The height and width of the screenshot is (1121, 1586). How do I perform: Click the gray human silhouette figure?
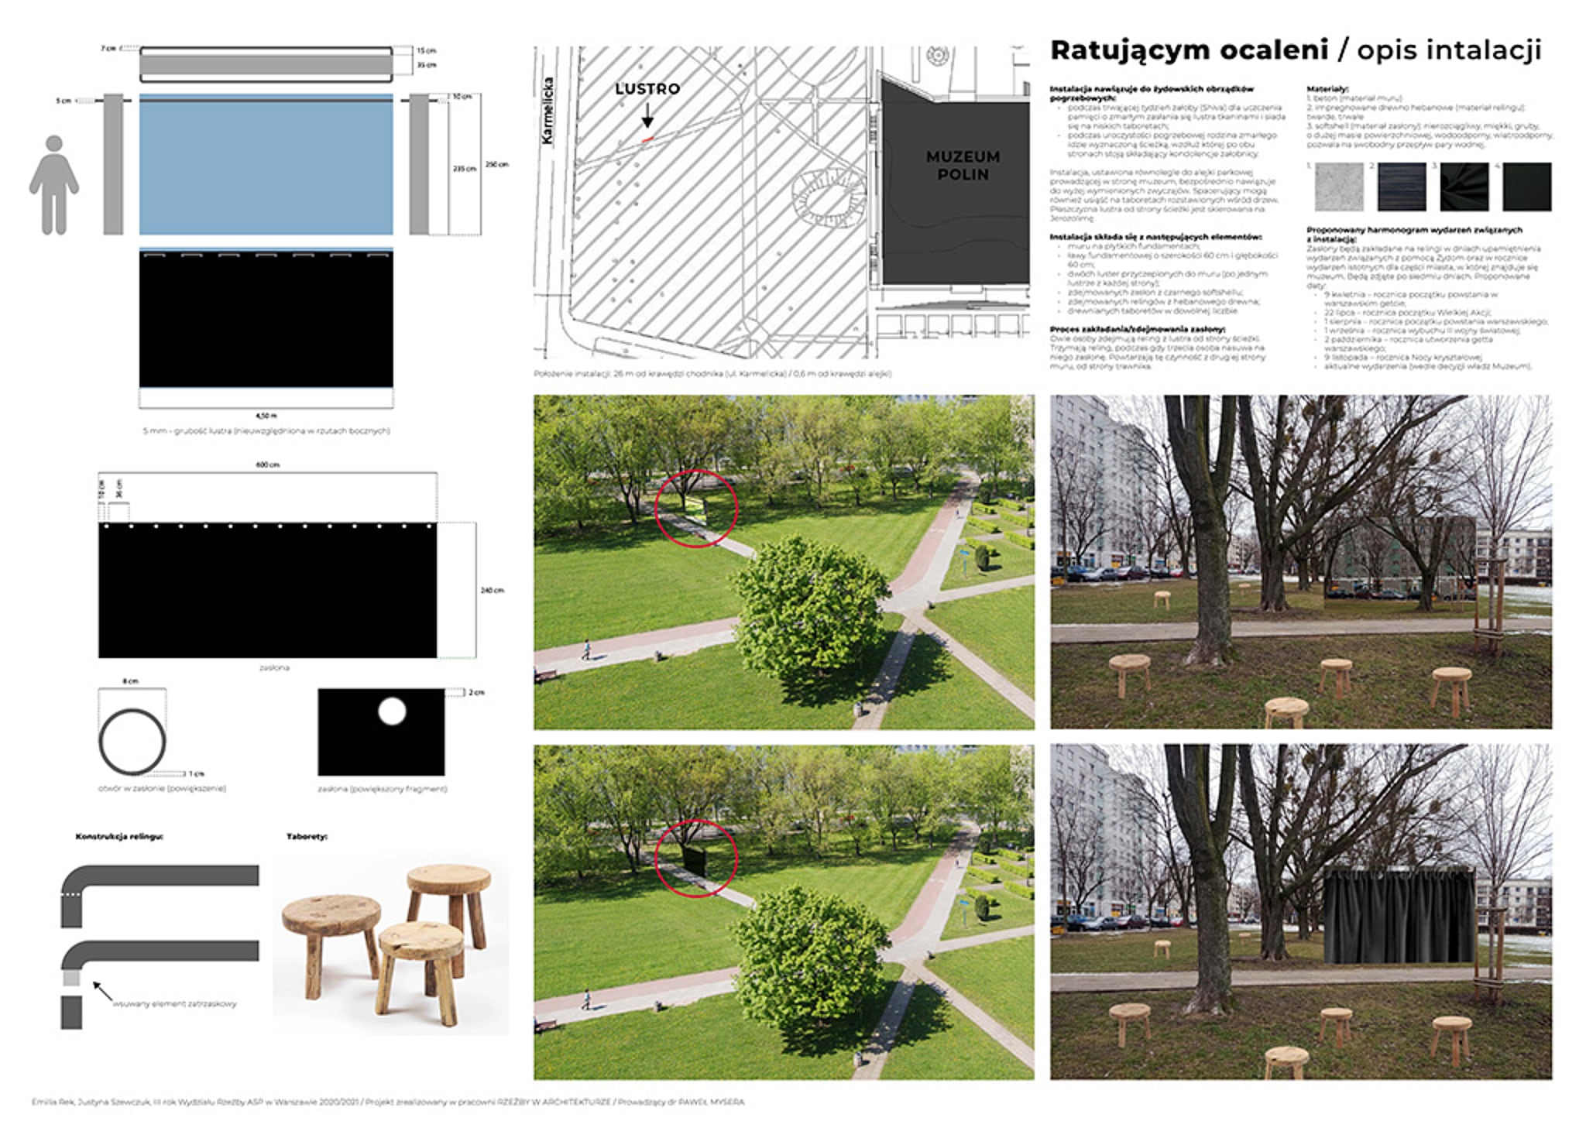53,185
